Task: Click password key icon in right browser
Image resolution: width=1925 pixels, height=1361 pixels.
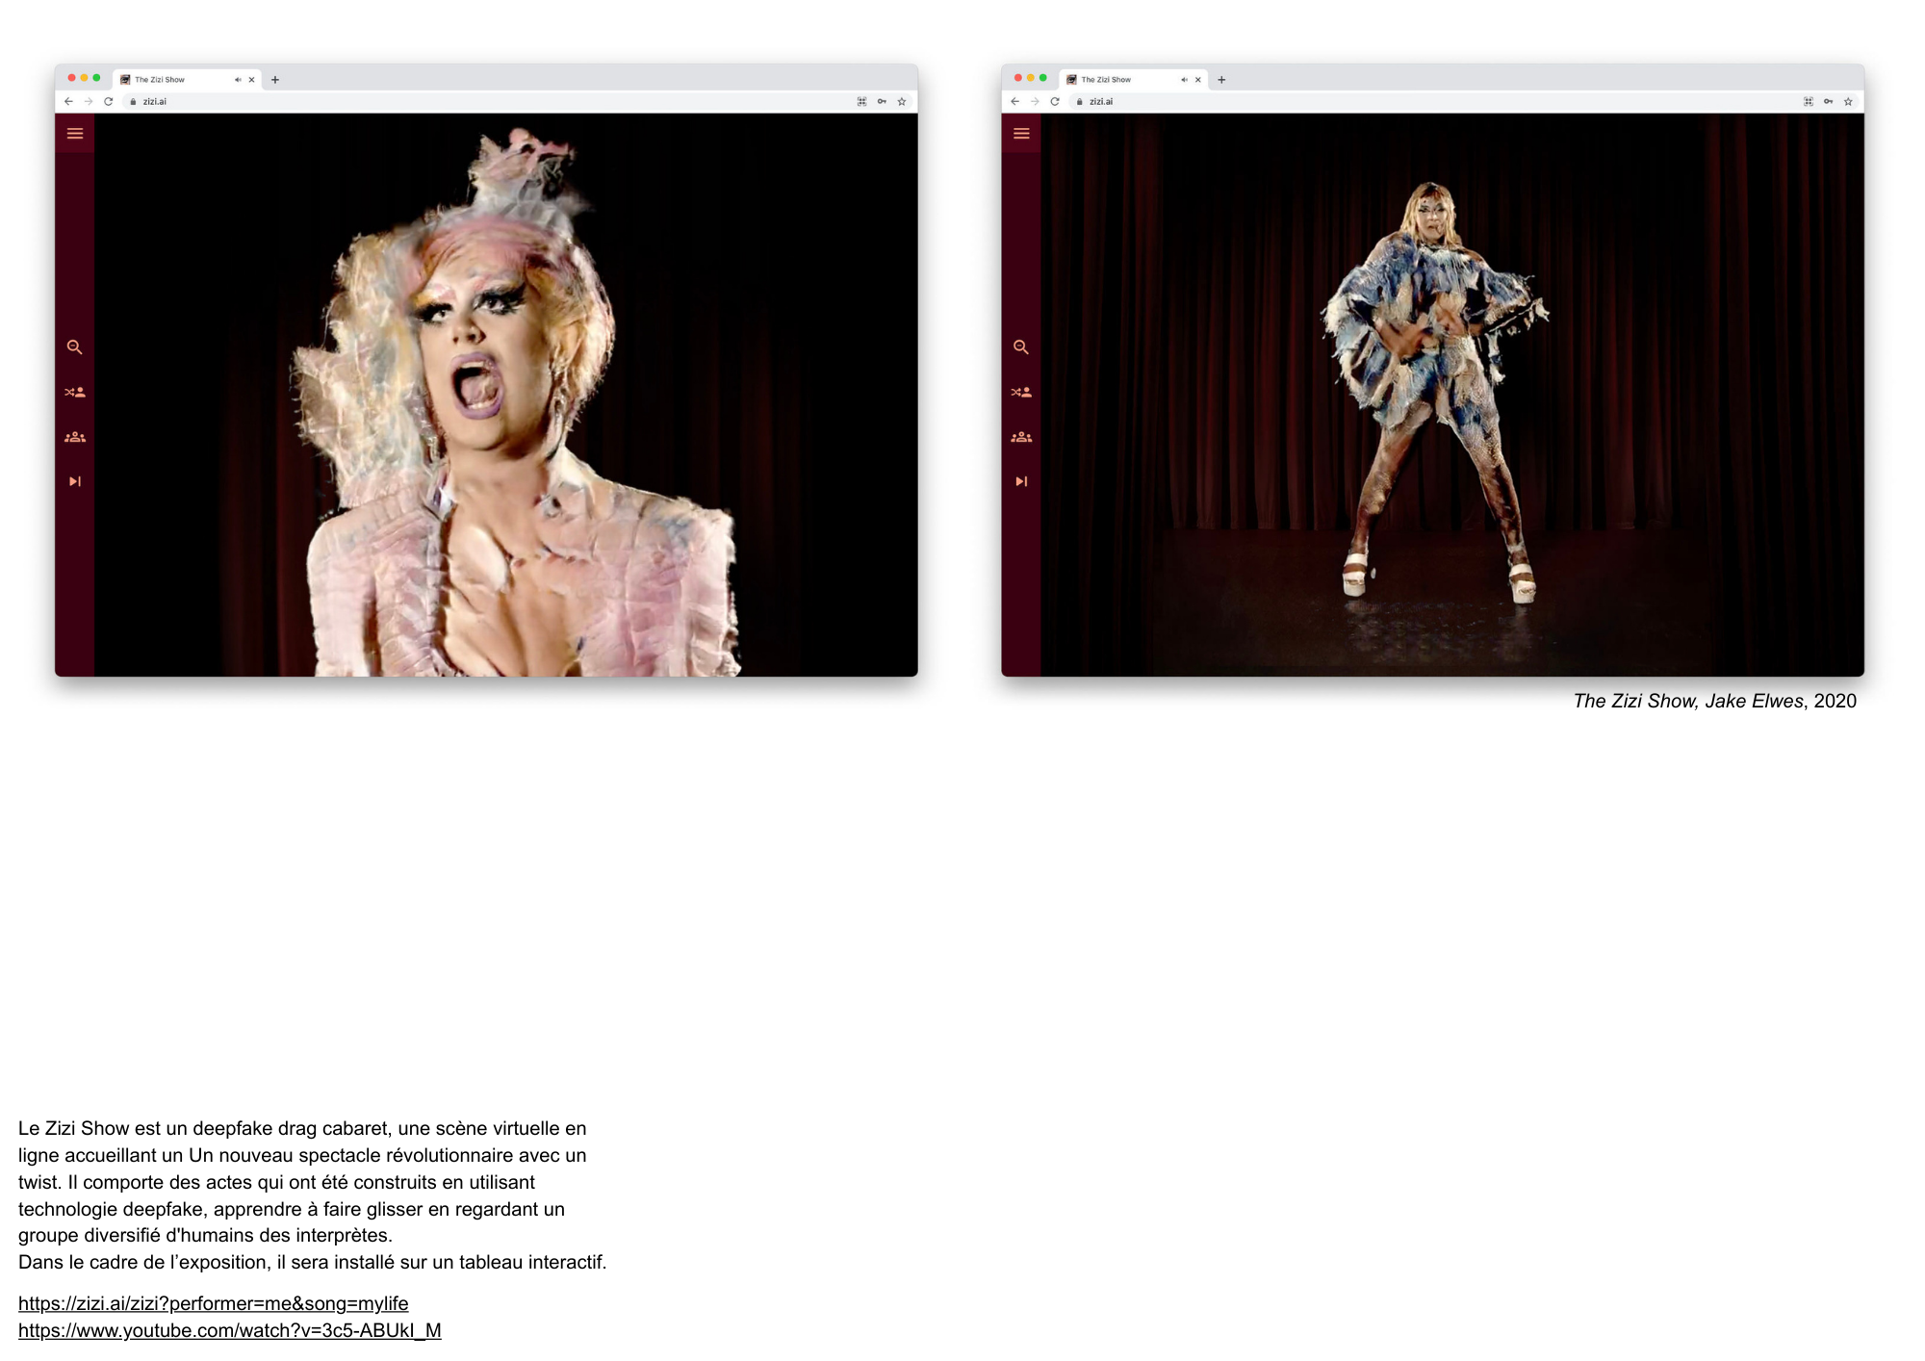Action: [1828, 101]
